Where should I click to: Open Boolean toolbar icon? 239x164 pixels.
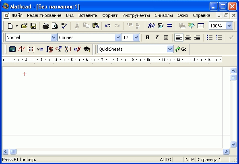pos(59,49)
